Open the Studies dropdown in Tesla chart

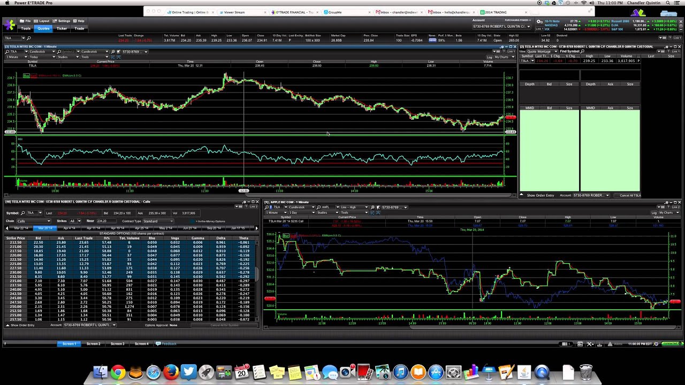[68, 57]
